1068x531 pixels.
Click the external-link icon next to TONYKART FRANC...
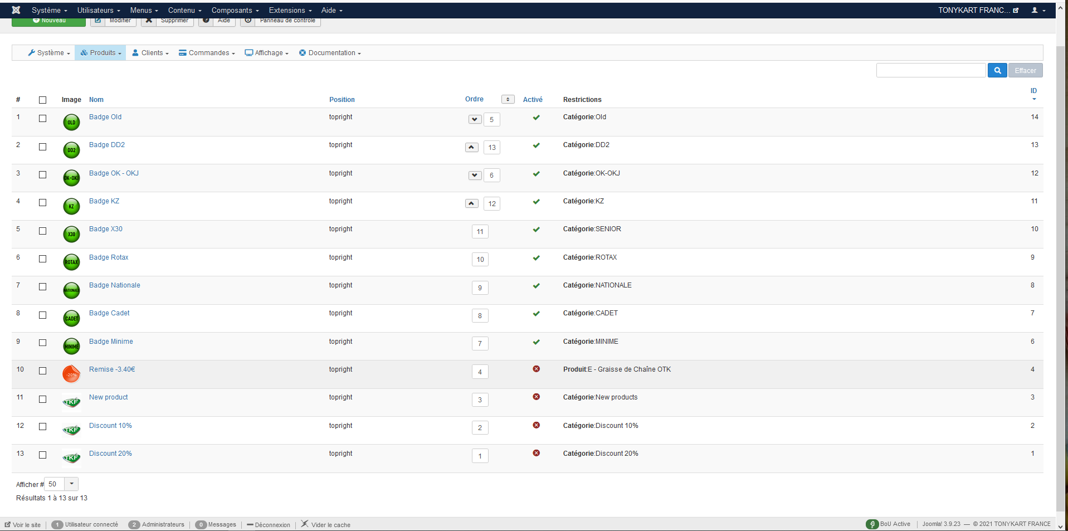1016,10
